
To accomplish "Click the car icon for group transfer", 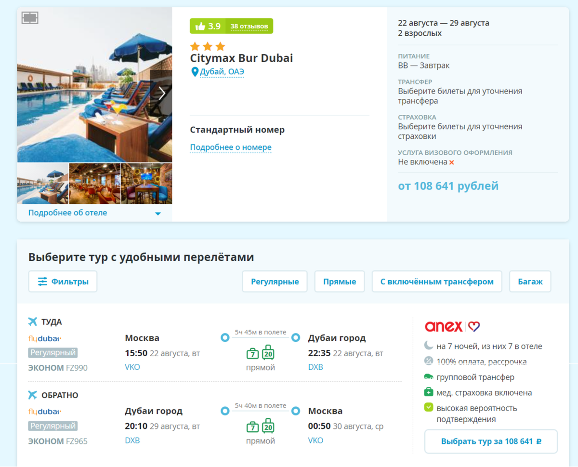I will point(429,376).
